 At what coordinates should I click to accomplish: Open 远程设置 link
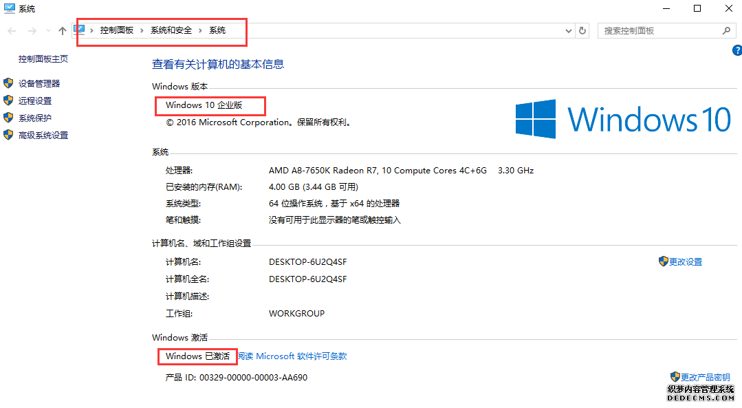[x=35, y=101]
